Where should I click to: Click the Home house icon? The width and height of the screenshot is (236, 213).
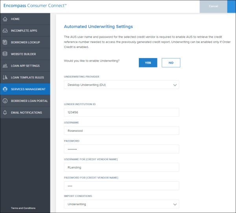point(5,19)
